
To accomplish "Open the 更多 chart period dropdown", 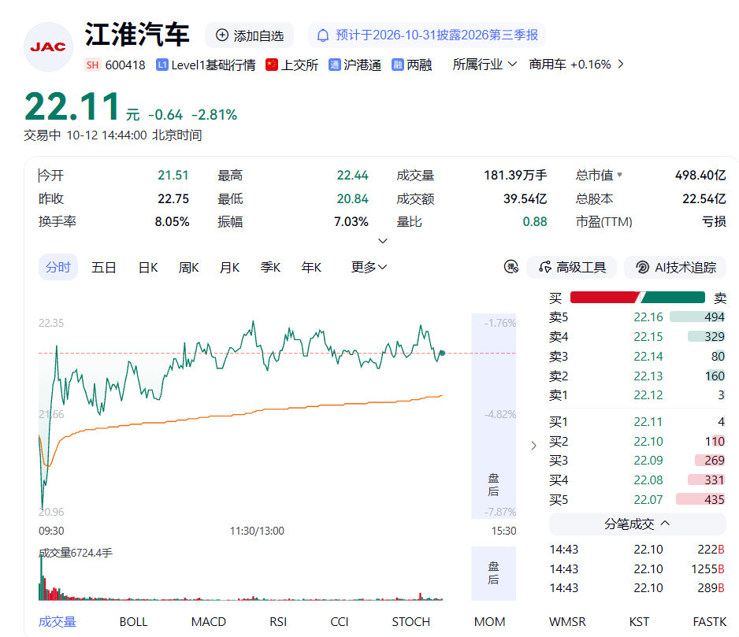I will (x=369, y=267).
